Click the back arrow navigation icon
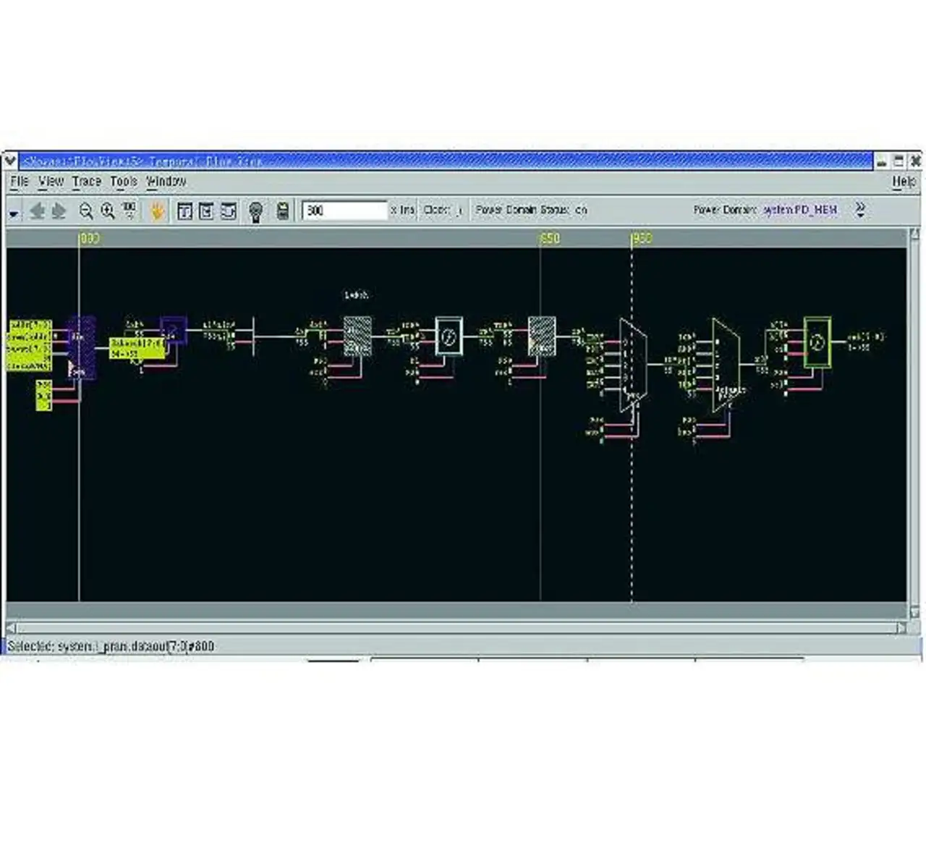The image size is (926, 861). pyautogui.click(x=38, y=211)
